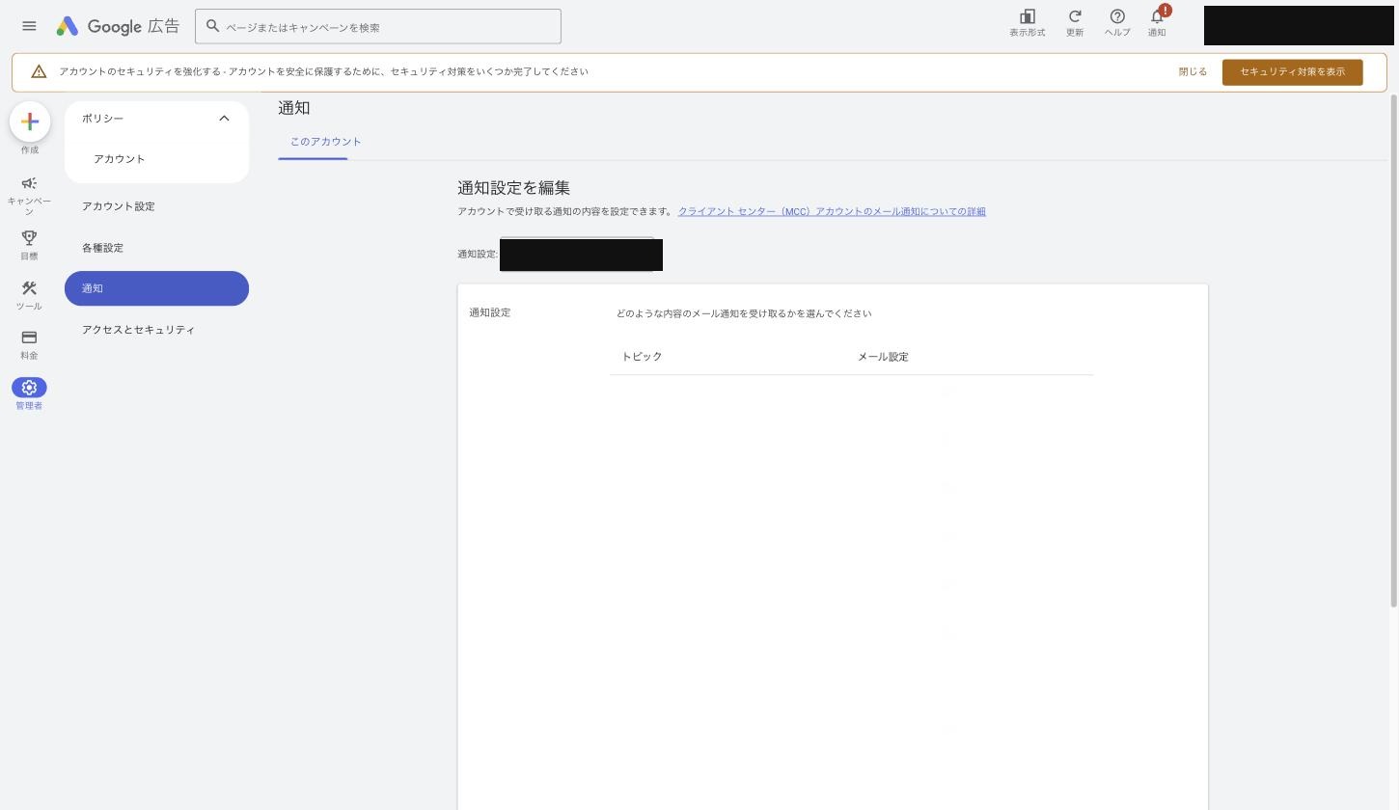Focus the page or campaign search field

pos(377,26)
